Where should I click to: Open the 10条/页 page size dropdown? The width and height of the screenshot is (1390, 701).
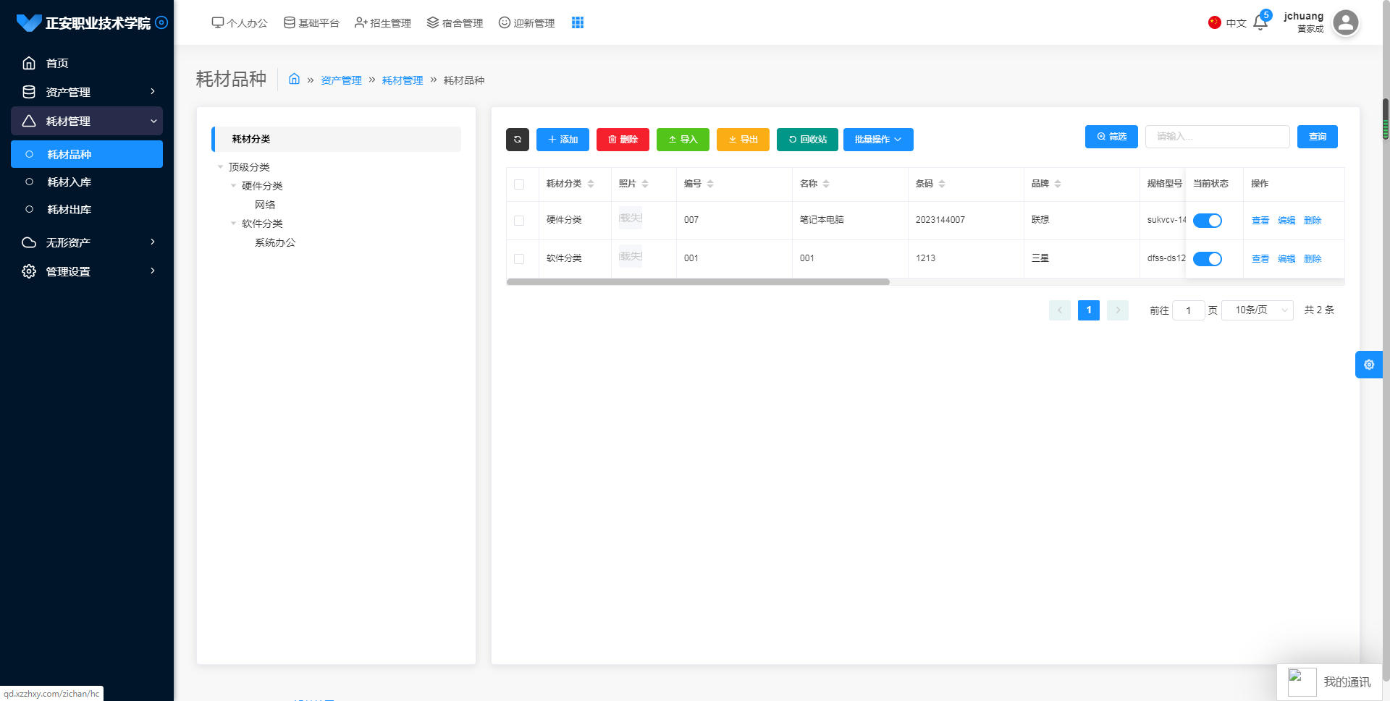pos(1257,310)
